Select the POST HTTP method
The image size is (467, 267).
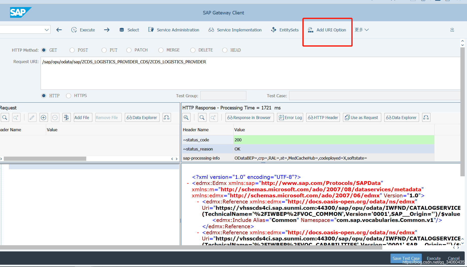72,50
